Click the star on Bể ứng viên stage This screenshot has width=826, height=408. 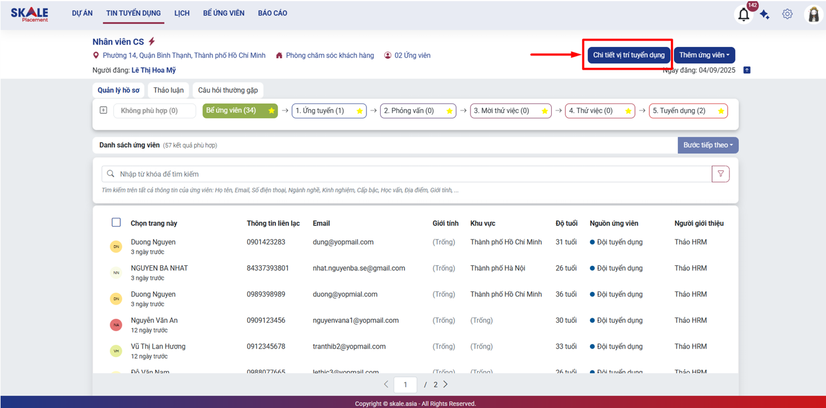click(272, 111)
